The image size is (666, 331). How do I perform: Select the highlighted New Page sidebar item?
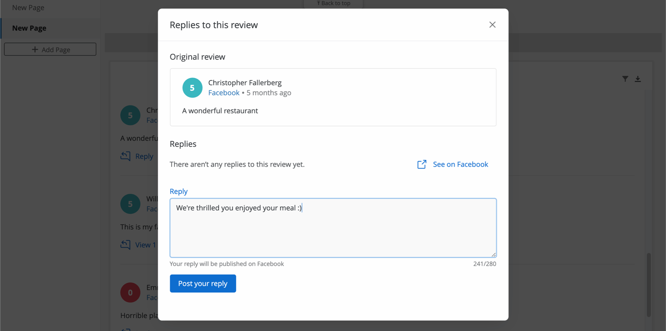(x=29, y=28)
